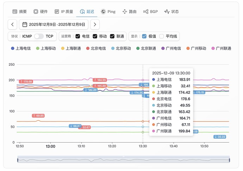Uncheck the 移动 carrier checkbox
243x171 pixels.
click(95, 36)
